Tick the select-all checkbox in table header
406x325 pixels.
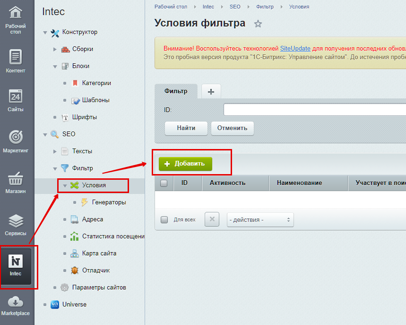click(x=164, y=183)
